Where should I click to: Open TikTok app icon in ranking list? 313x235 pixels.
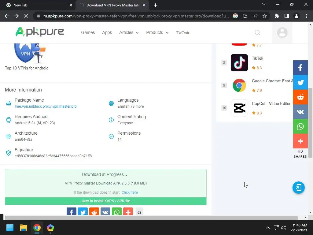239,62
